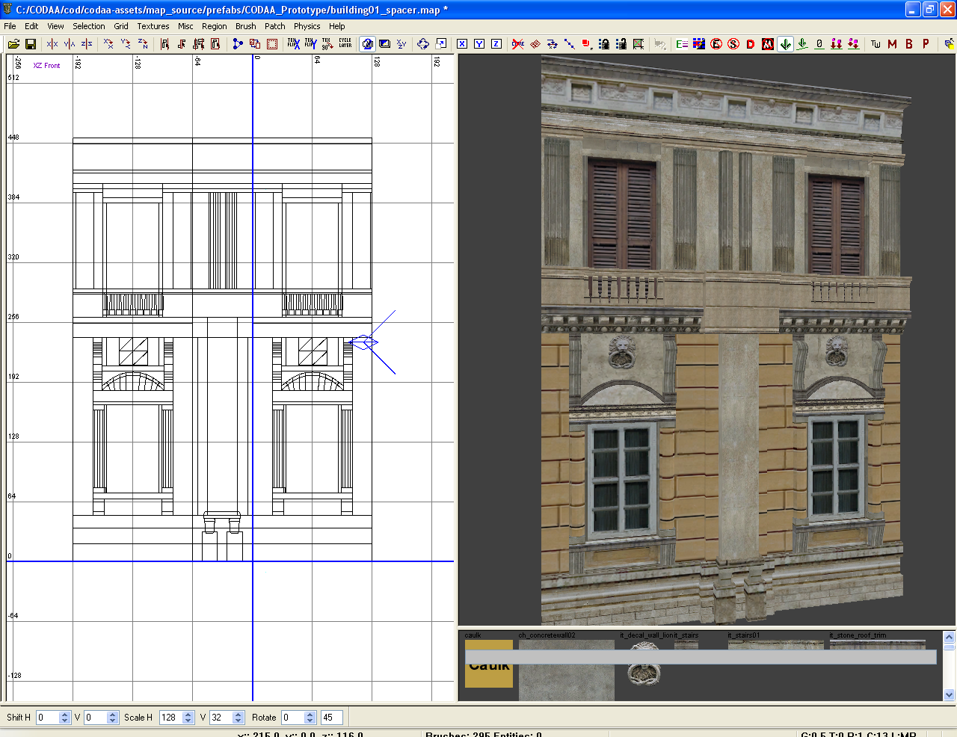Save the map with the floppy disk icon
This screenshot has width=957, height=737.
click(31, 44)
